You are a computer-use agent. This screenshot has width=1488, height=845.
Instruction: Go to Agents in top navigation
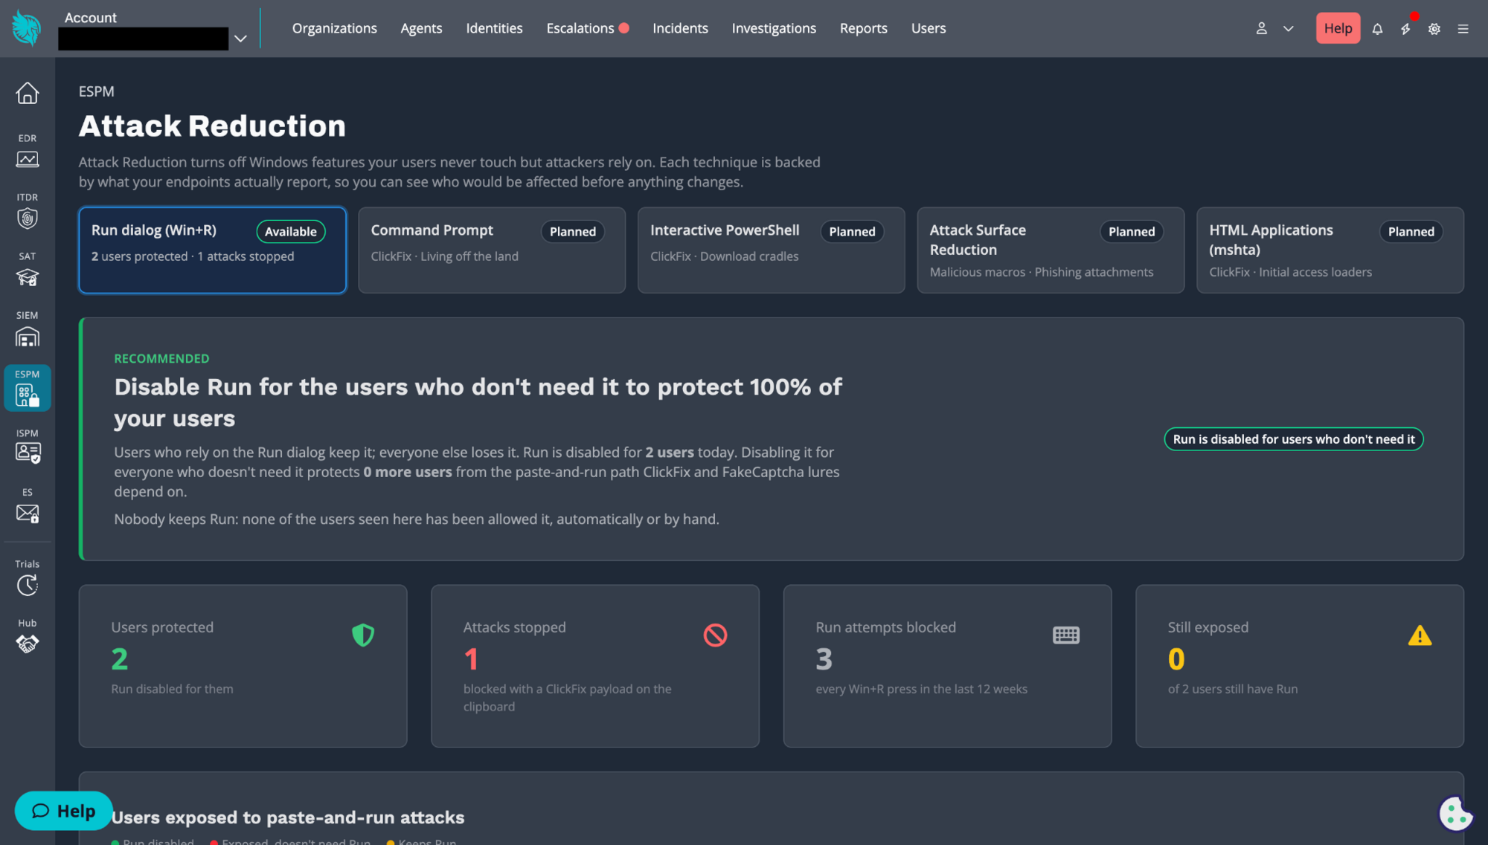pos(421,28)
